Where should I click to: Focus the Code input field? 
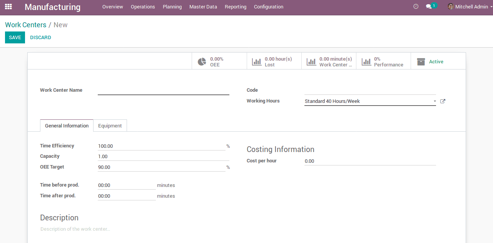370,90
